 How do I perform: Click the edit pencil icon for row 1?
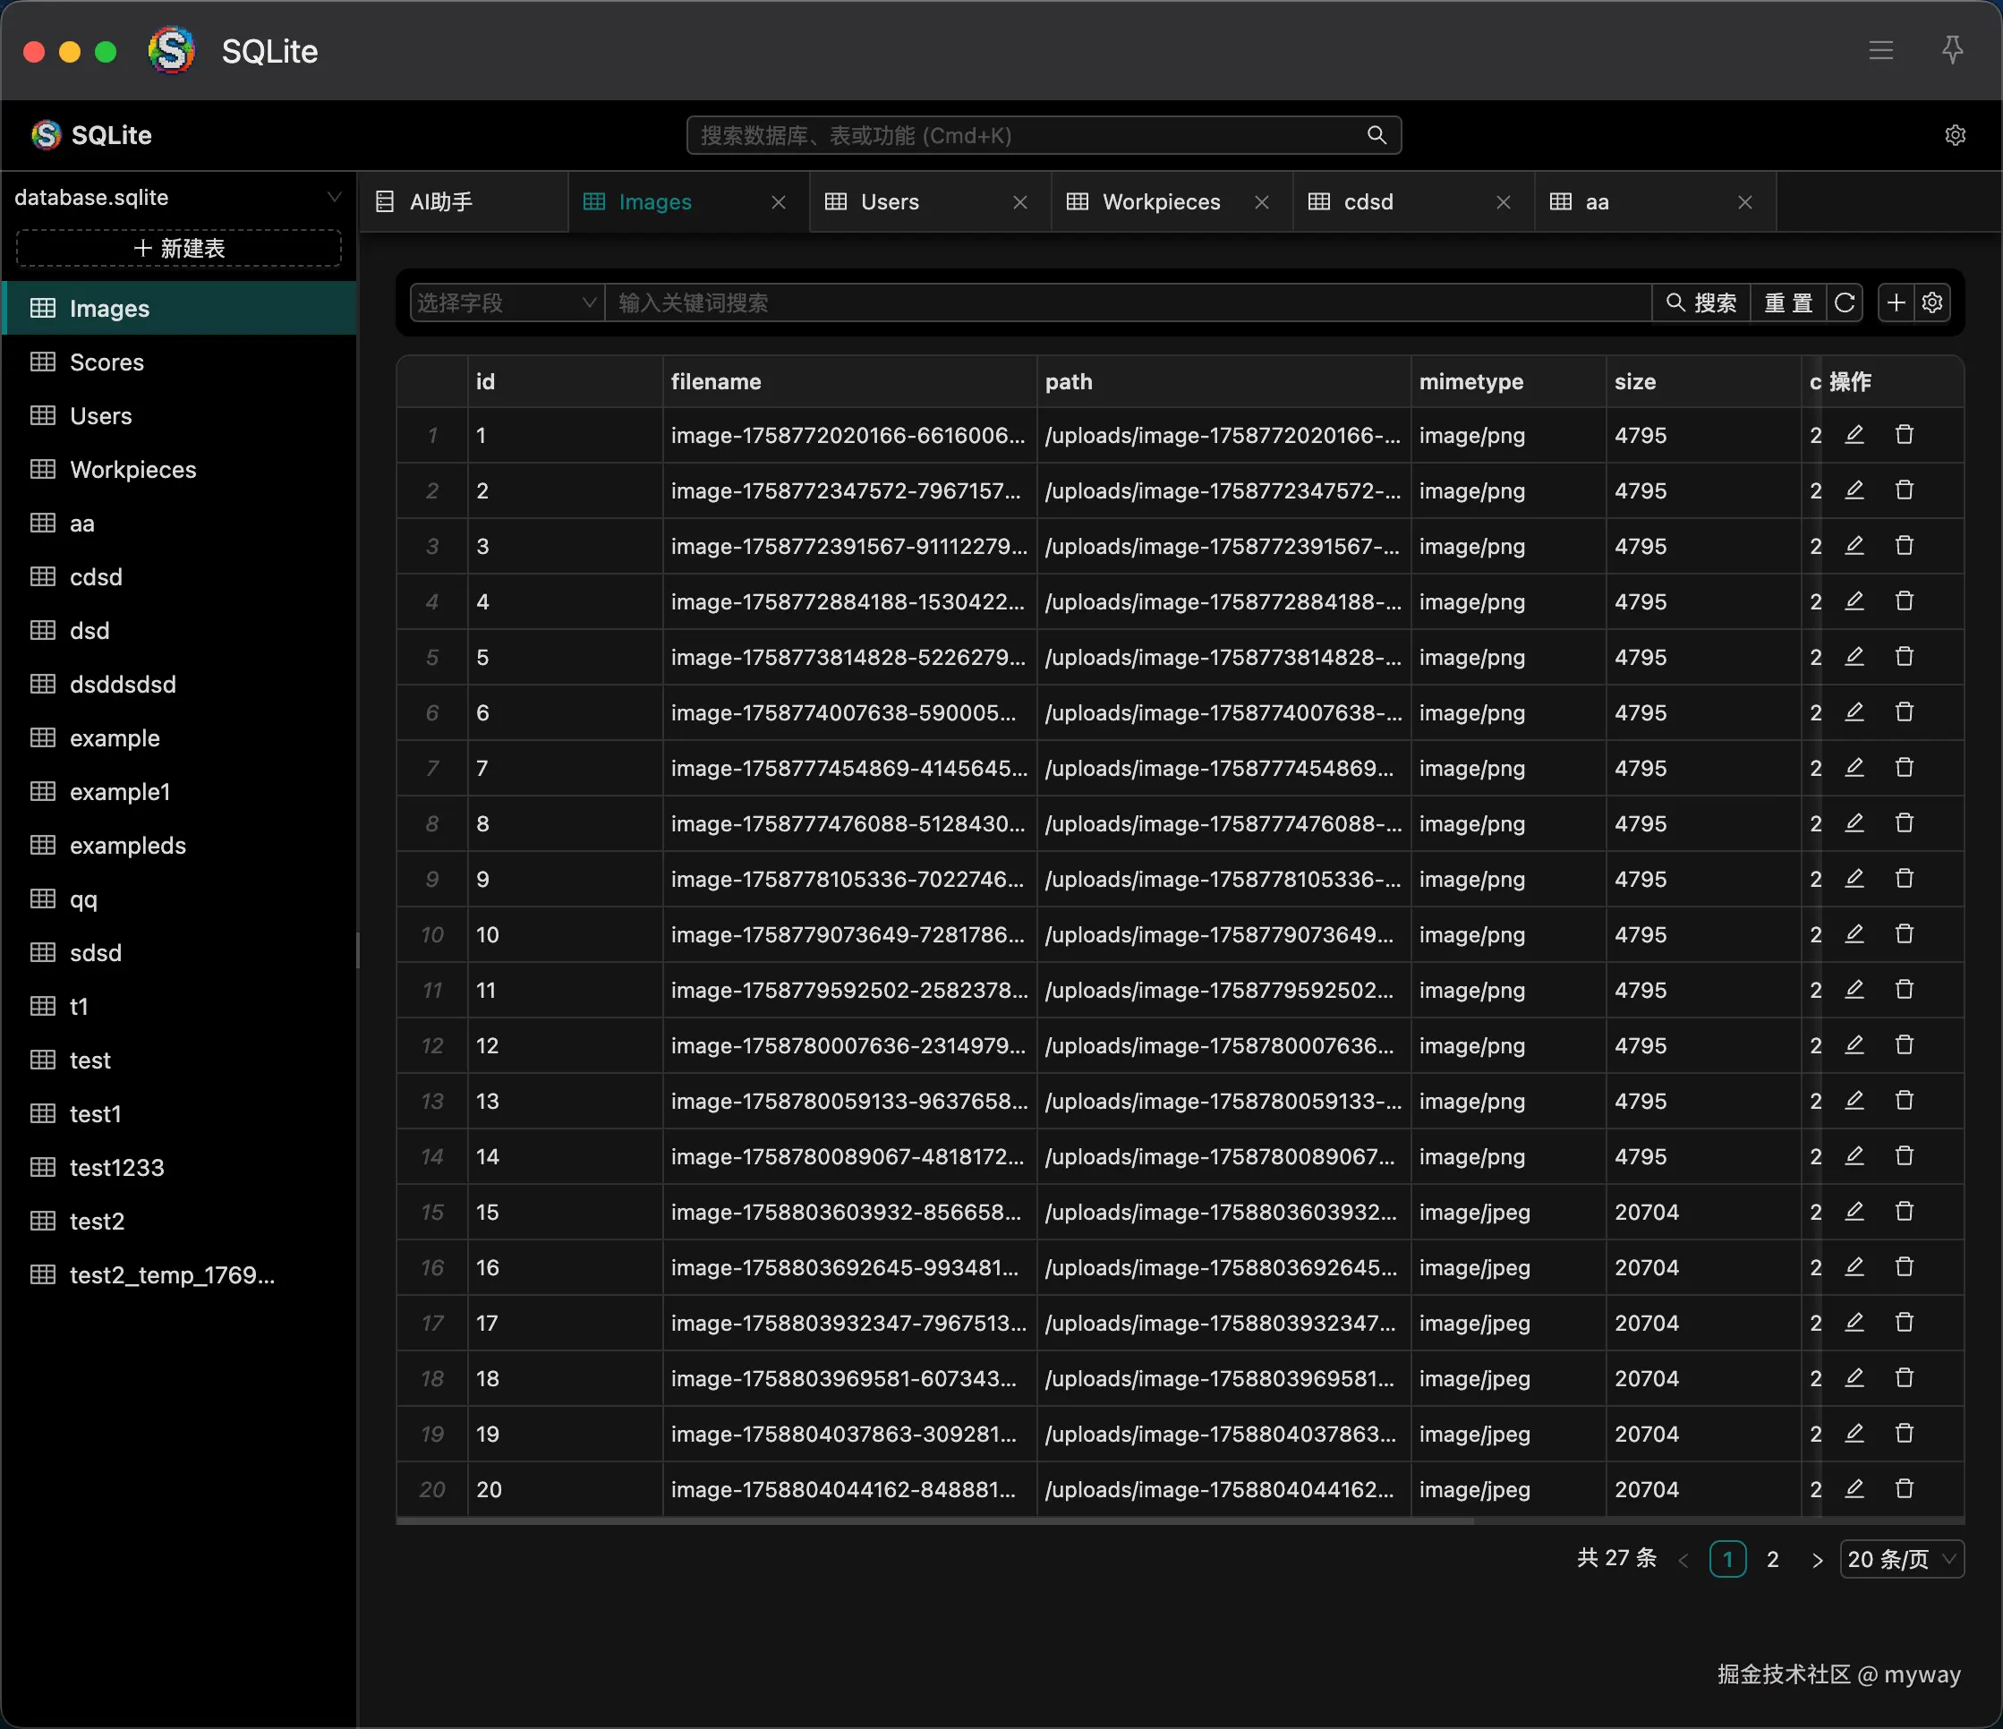tap(1854, 435)
